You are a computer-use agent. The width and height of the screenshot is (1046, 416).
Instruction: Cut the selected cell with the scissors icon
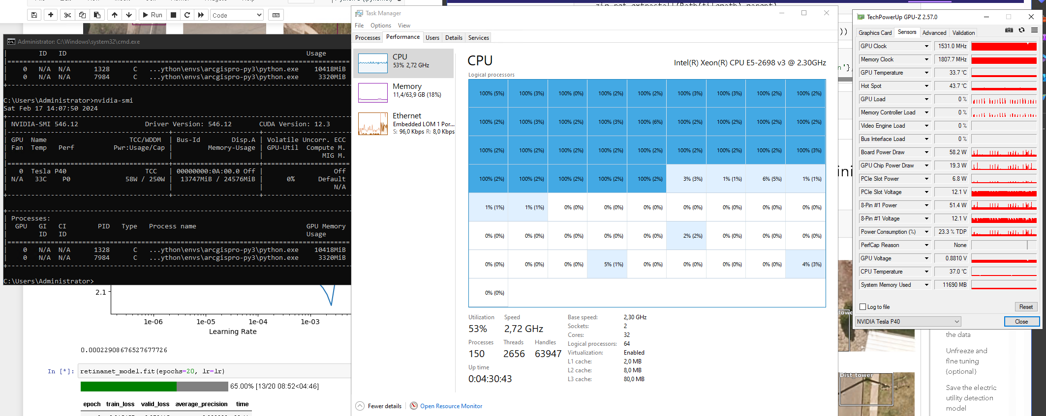tap(67, 15)
